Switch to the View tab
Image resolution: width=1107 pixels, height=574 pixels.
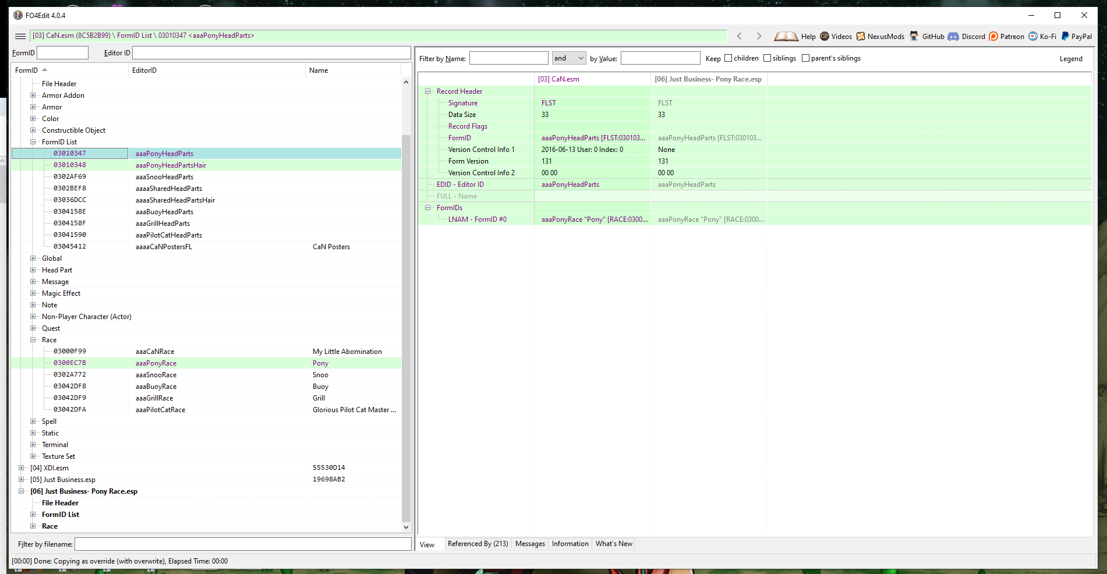427,545
